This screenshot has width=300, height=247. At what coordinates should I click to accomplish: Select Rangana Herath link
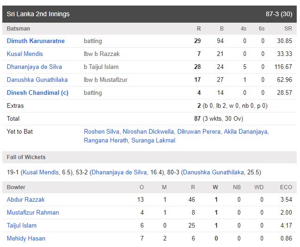point(106,140)
